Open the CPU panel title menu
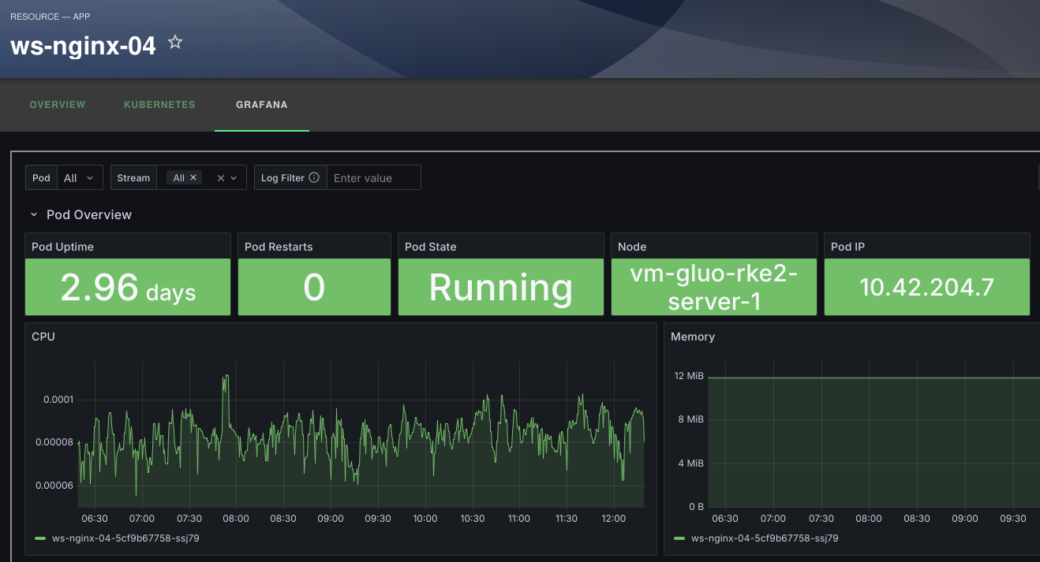The width and height of the screenshot is (1040, 562). (43, 337)
